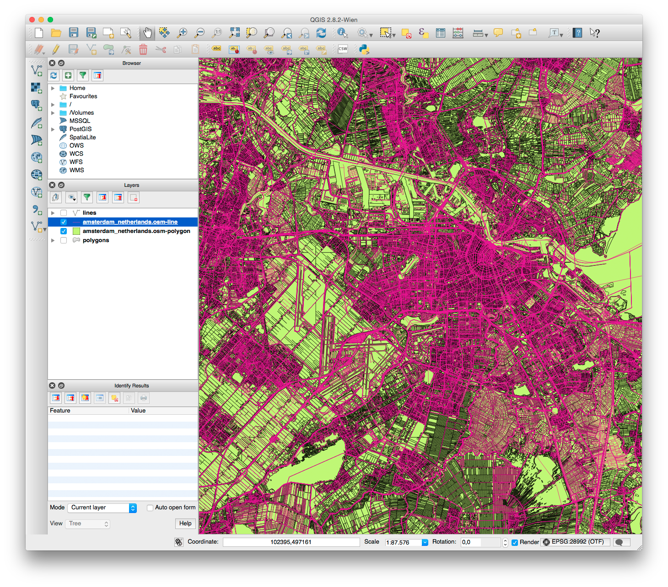668x587 pixels.
Task: Enable the polygons layer group checkbox
Action: tap(64, 240)
